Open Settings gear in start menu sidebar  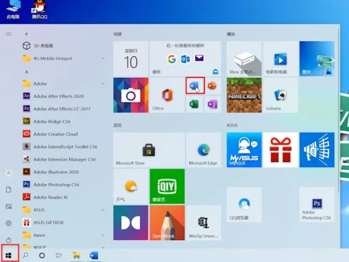[x=9, y=223]
